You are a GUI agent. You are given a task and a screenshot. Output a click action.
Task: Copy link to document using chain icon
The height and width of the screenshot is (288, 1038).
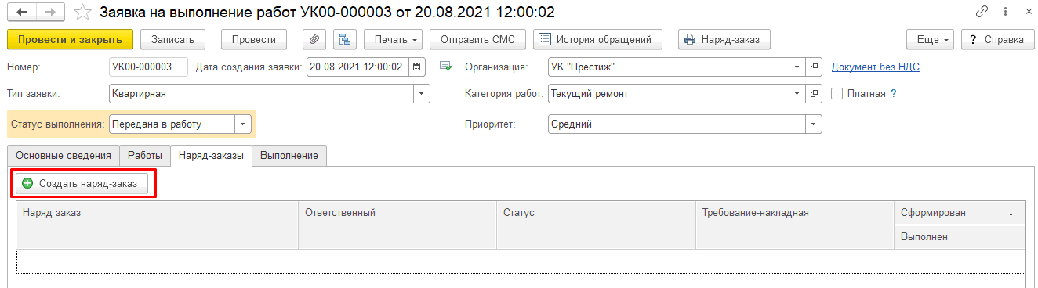[x=982, y=13]
